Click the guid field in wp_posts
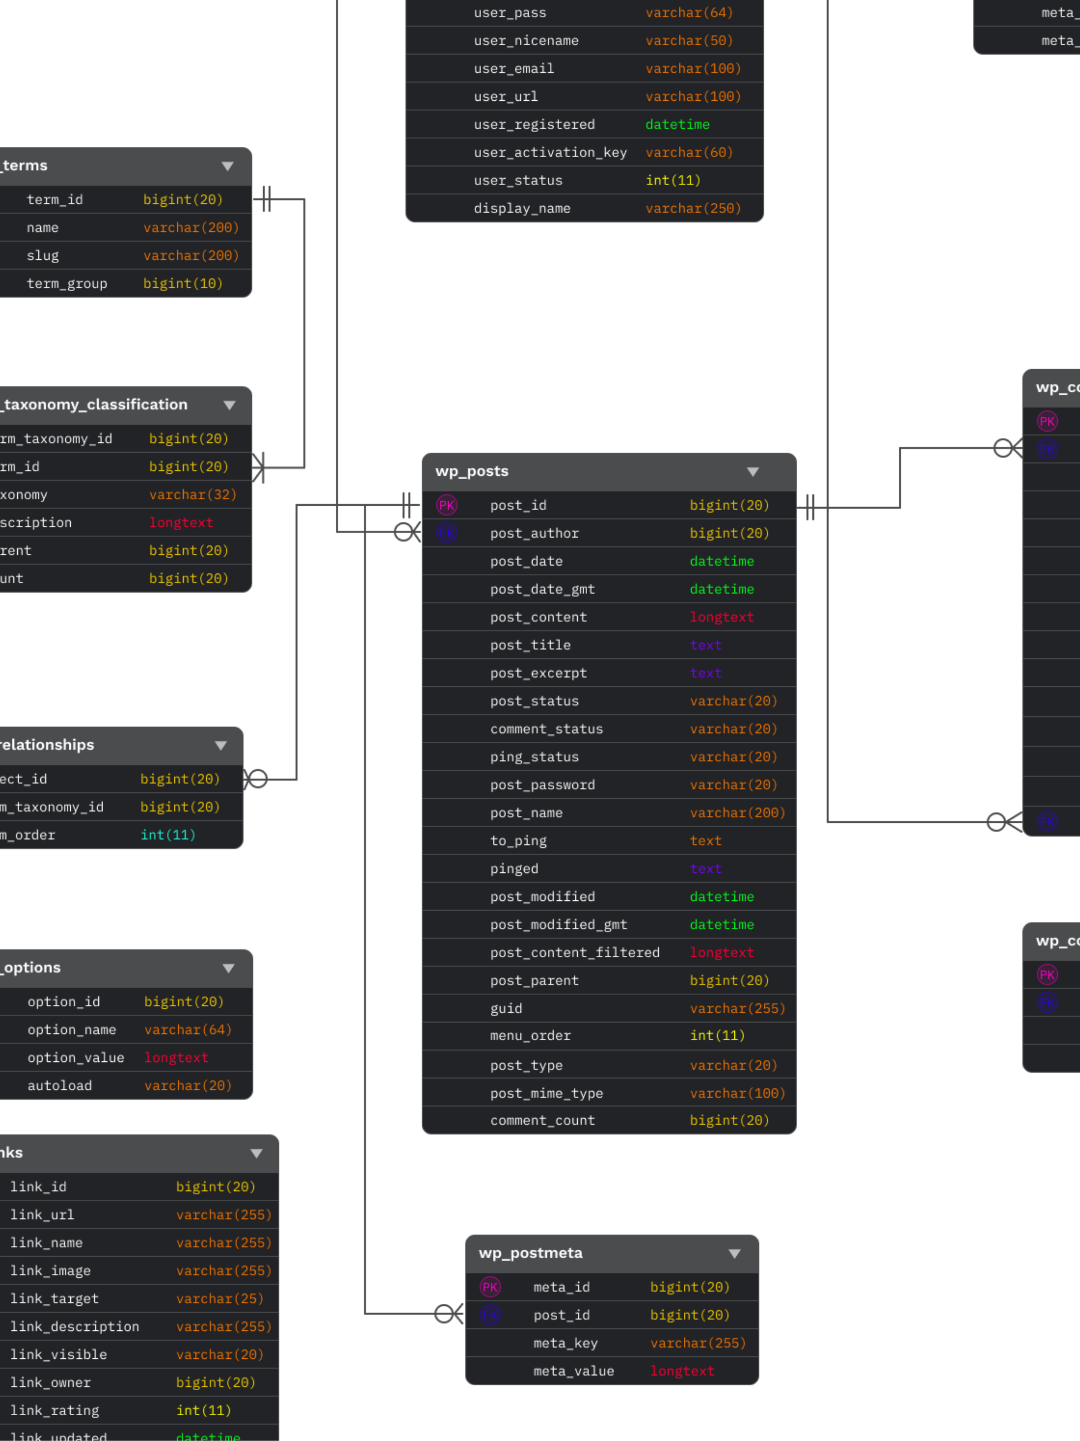The height and width of the screenshot is (1441, 1080). [609, 1008]
